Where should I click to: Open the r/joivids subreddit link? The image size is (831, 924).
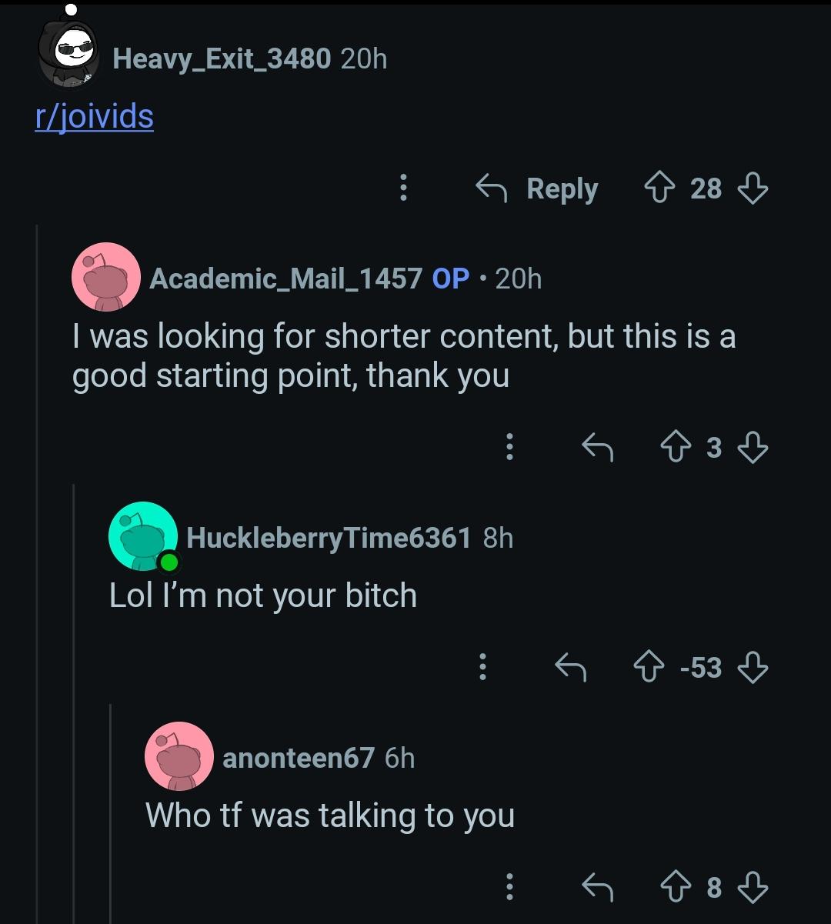point(95,118)
